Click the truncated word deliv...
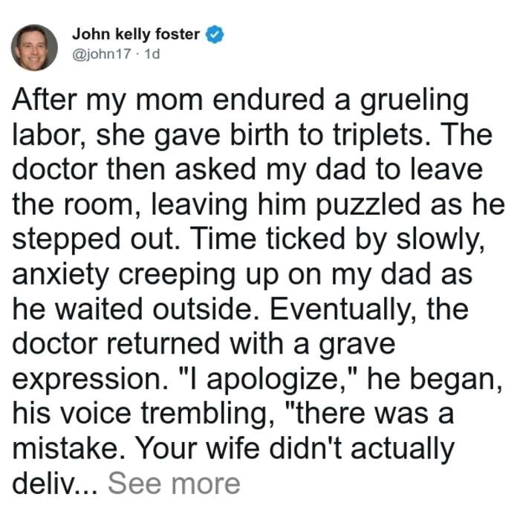This screenshot has width=520, height=520. (x=45, y=484)
